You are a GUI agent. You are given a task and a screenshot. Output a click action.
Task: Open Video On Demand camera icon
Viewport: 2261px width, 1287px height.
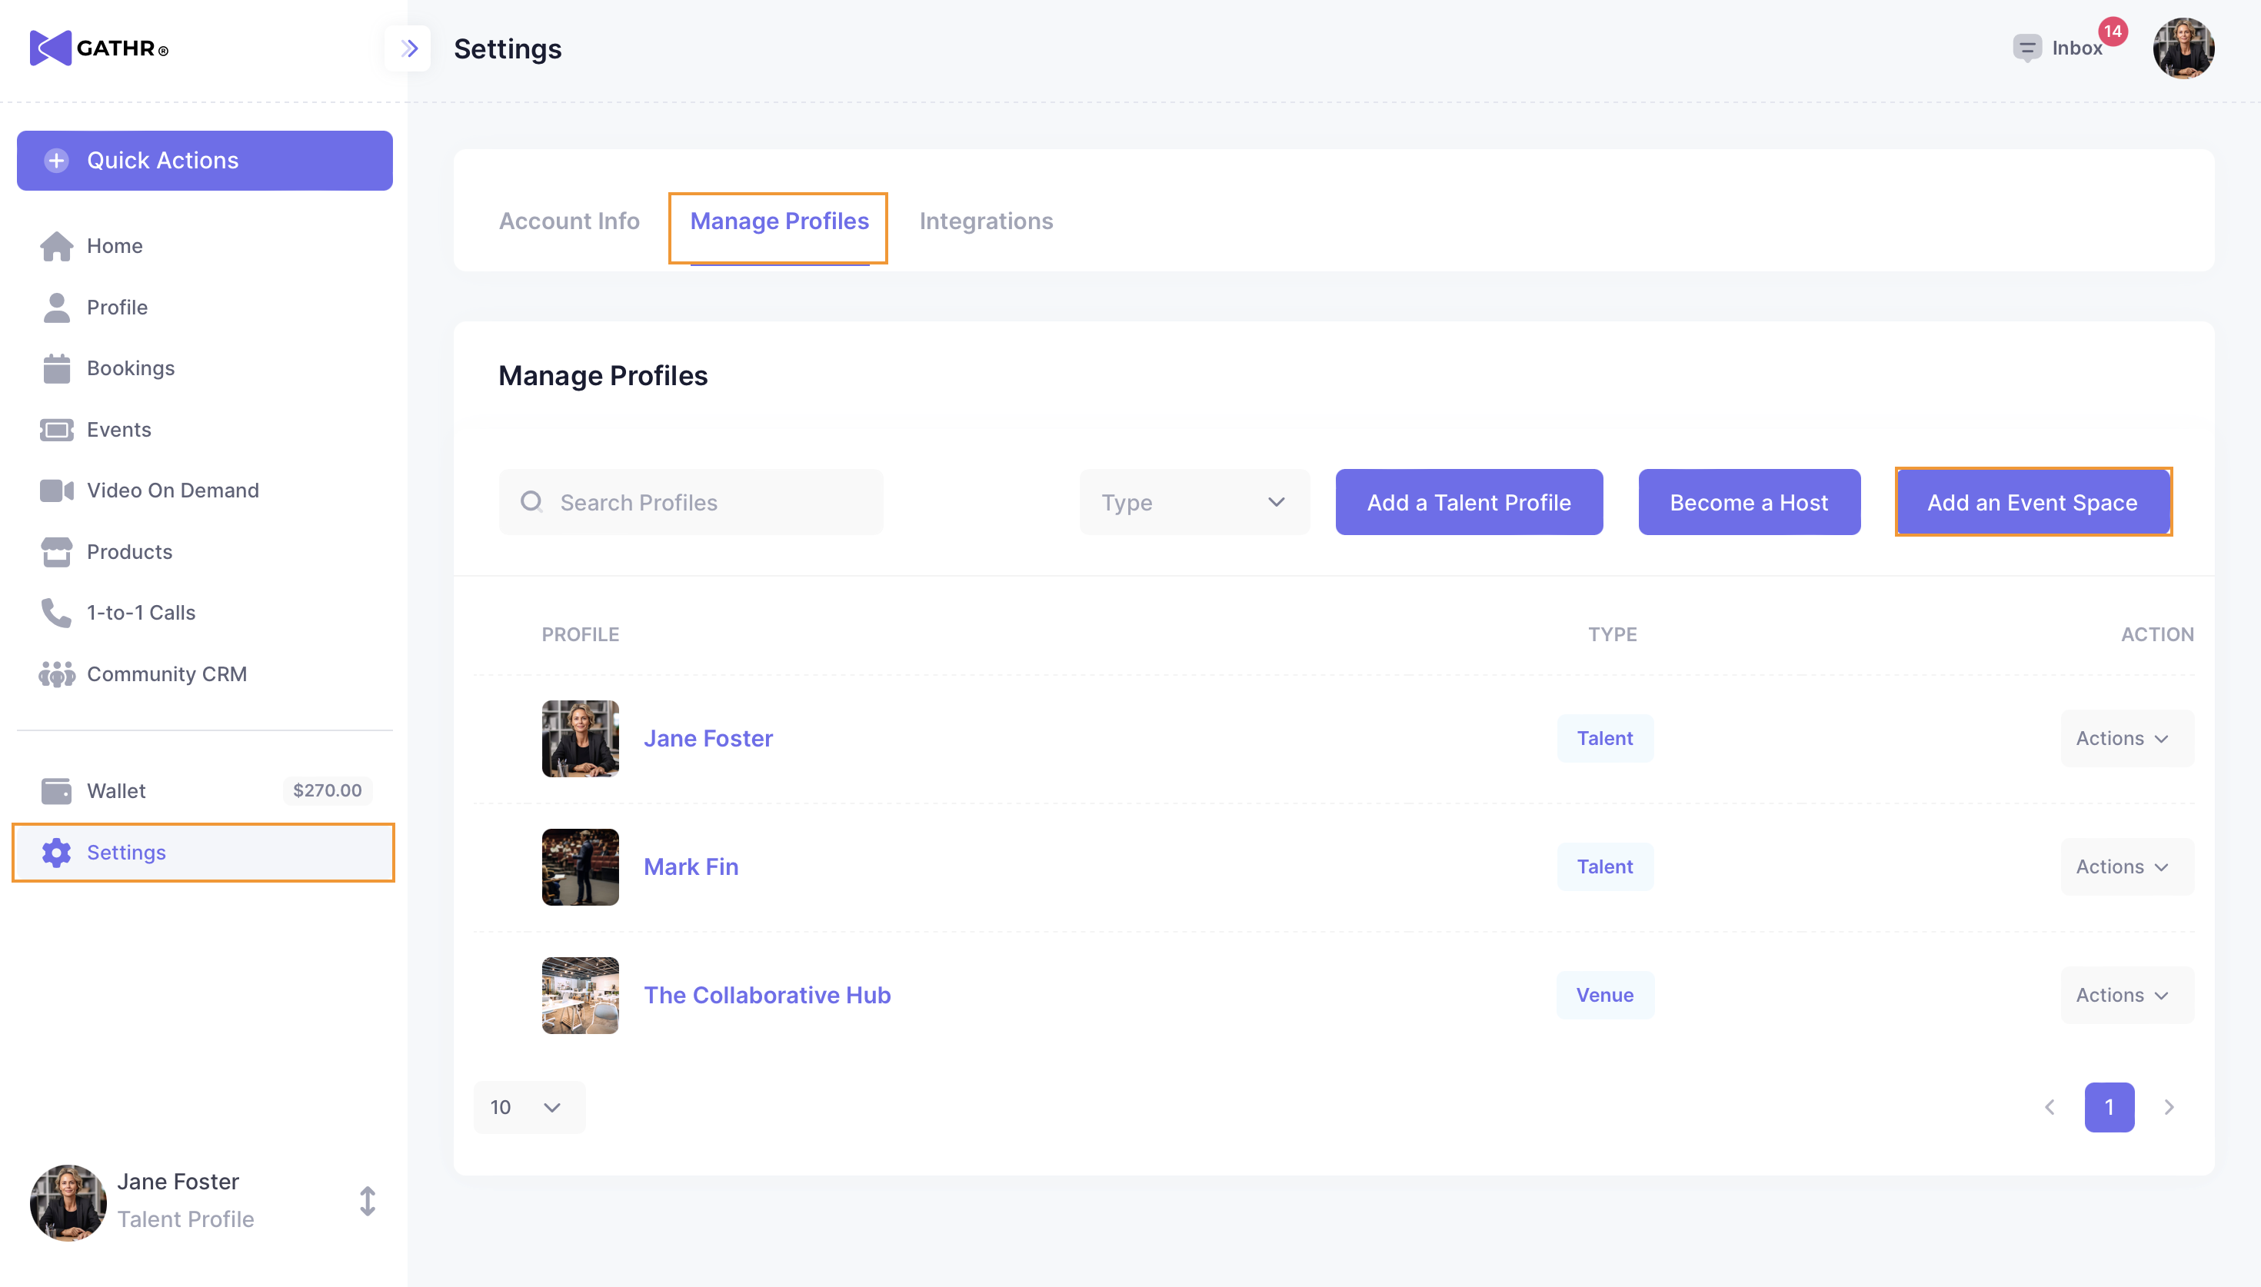(57, 491)
